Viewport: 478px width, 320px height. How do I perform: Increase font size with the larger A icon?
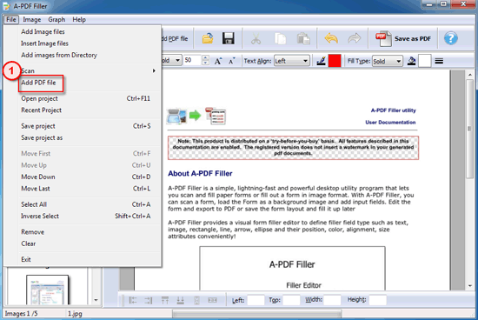point(217,61)
